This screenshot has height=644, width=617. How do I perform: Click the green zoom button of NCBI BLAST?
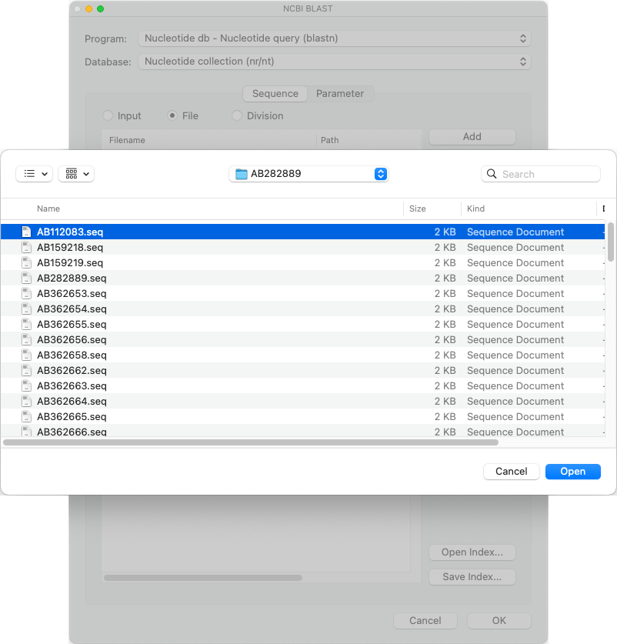[x=100, y=8]
